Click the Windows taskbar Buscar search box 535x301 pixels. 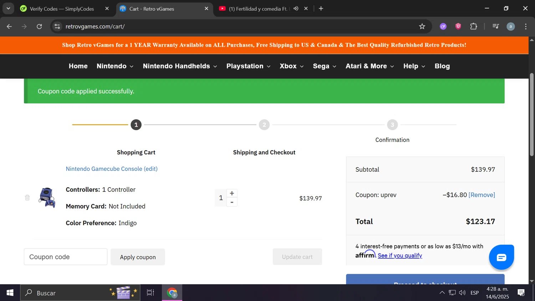pos(80,293)
